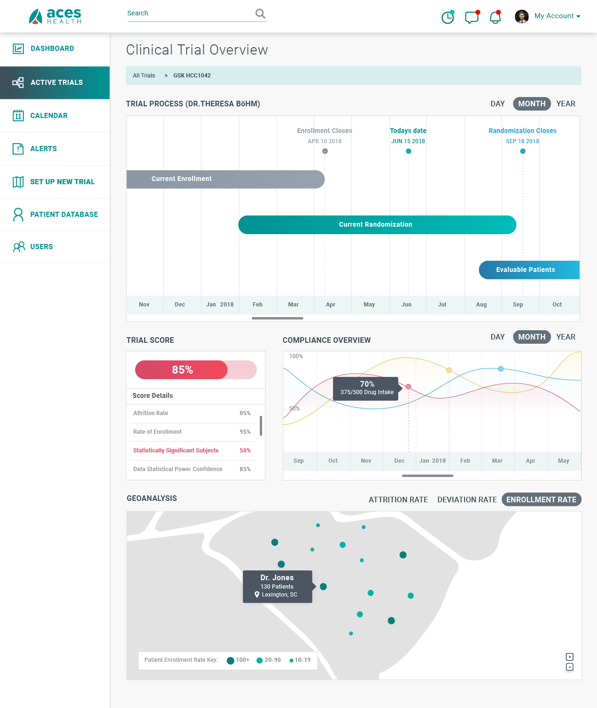
Task: Go to Set Up New Trial
Action: click(x=62, y=182)
